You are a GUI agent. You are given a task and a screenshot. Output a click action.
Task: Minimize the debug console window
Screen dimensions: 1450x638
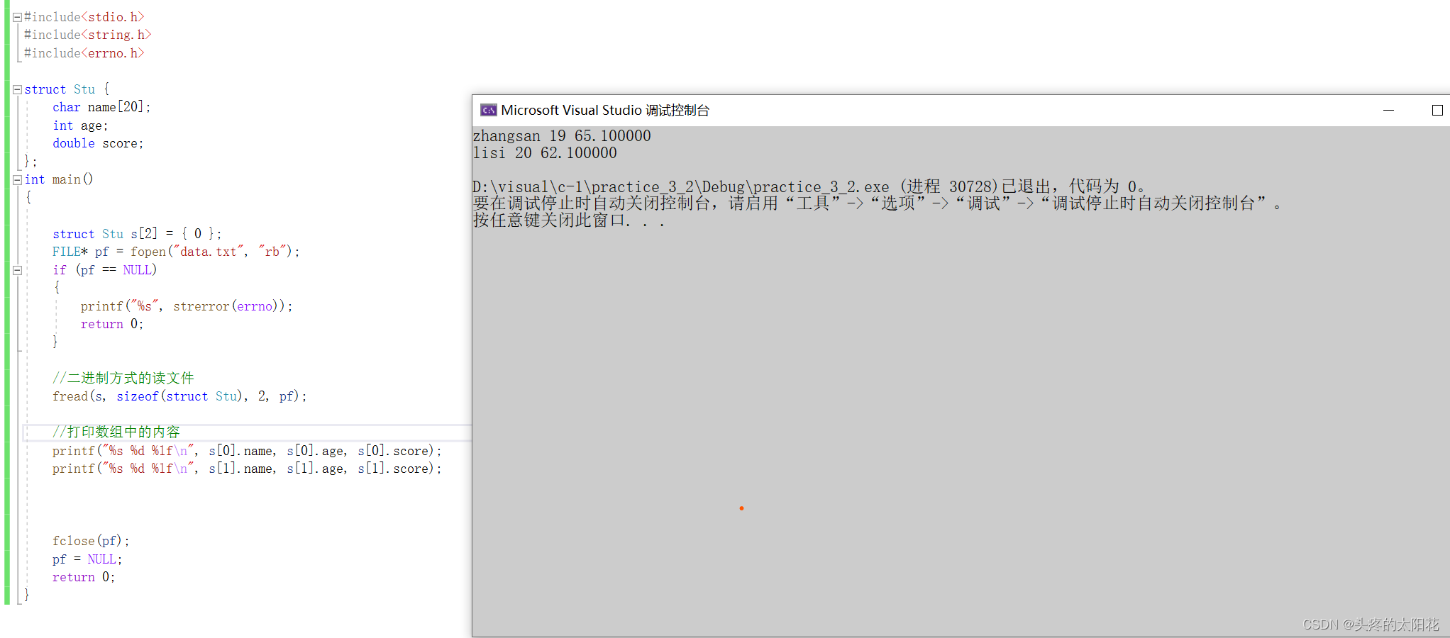(1388, 110)
